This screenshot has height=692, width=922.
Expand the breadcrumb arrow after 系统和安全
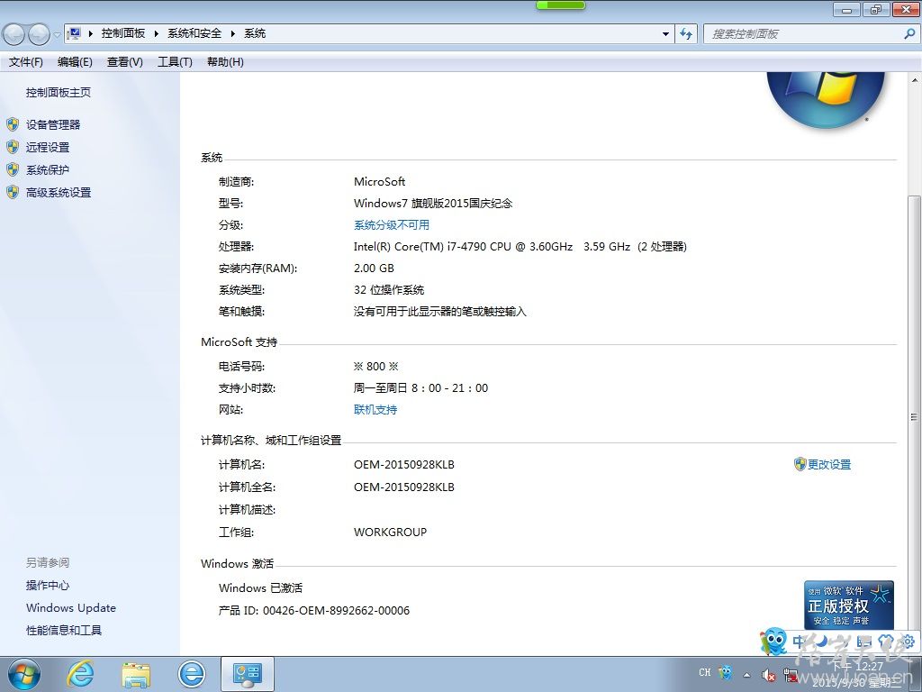tap(233, 33)
